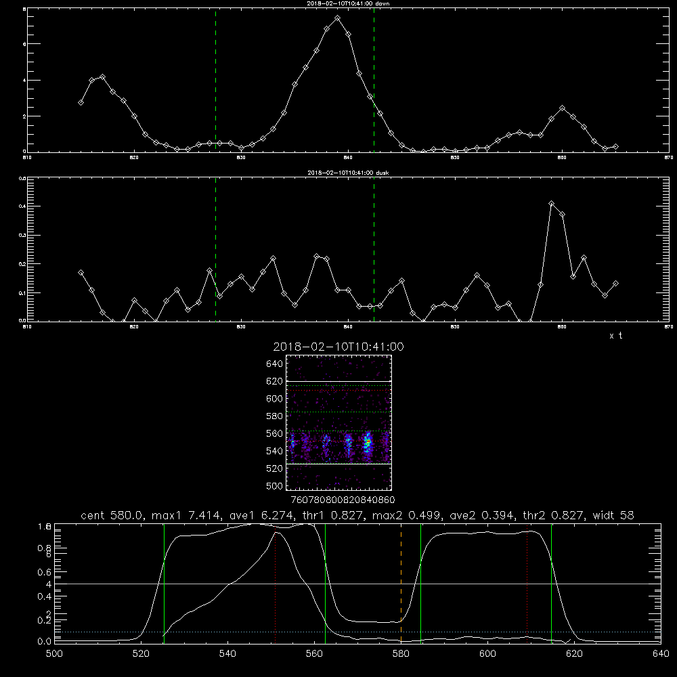
Task: Click the large "2018-02-10T10:41:00" title above the spectrogram
Action: click(x=338, y=347)
